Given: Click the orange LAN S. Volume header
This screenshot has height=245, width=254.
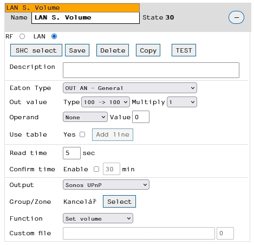Looking at the screenshot, I should pos(72,8).
